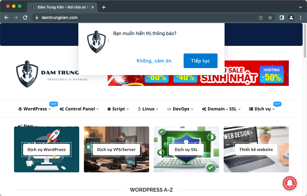This screenshot has width=307, height=196.
Task: View site security lock information
Action: coord(37,18)
